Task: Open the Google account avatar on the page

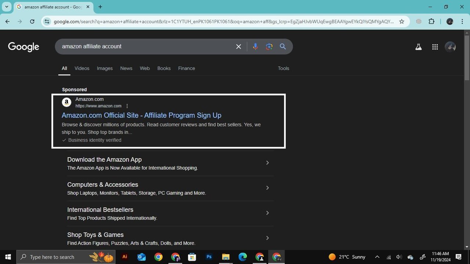Action: pyautogui.click(x=450, y=47)
